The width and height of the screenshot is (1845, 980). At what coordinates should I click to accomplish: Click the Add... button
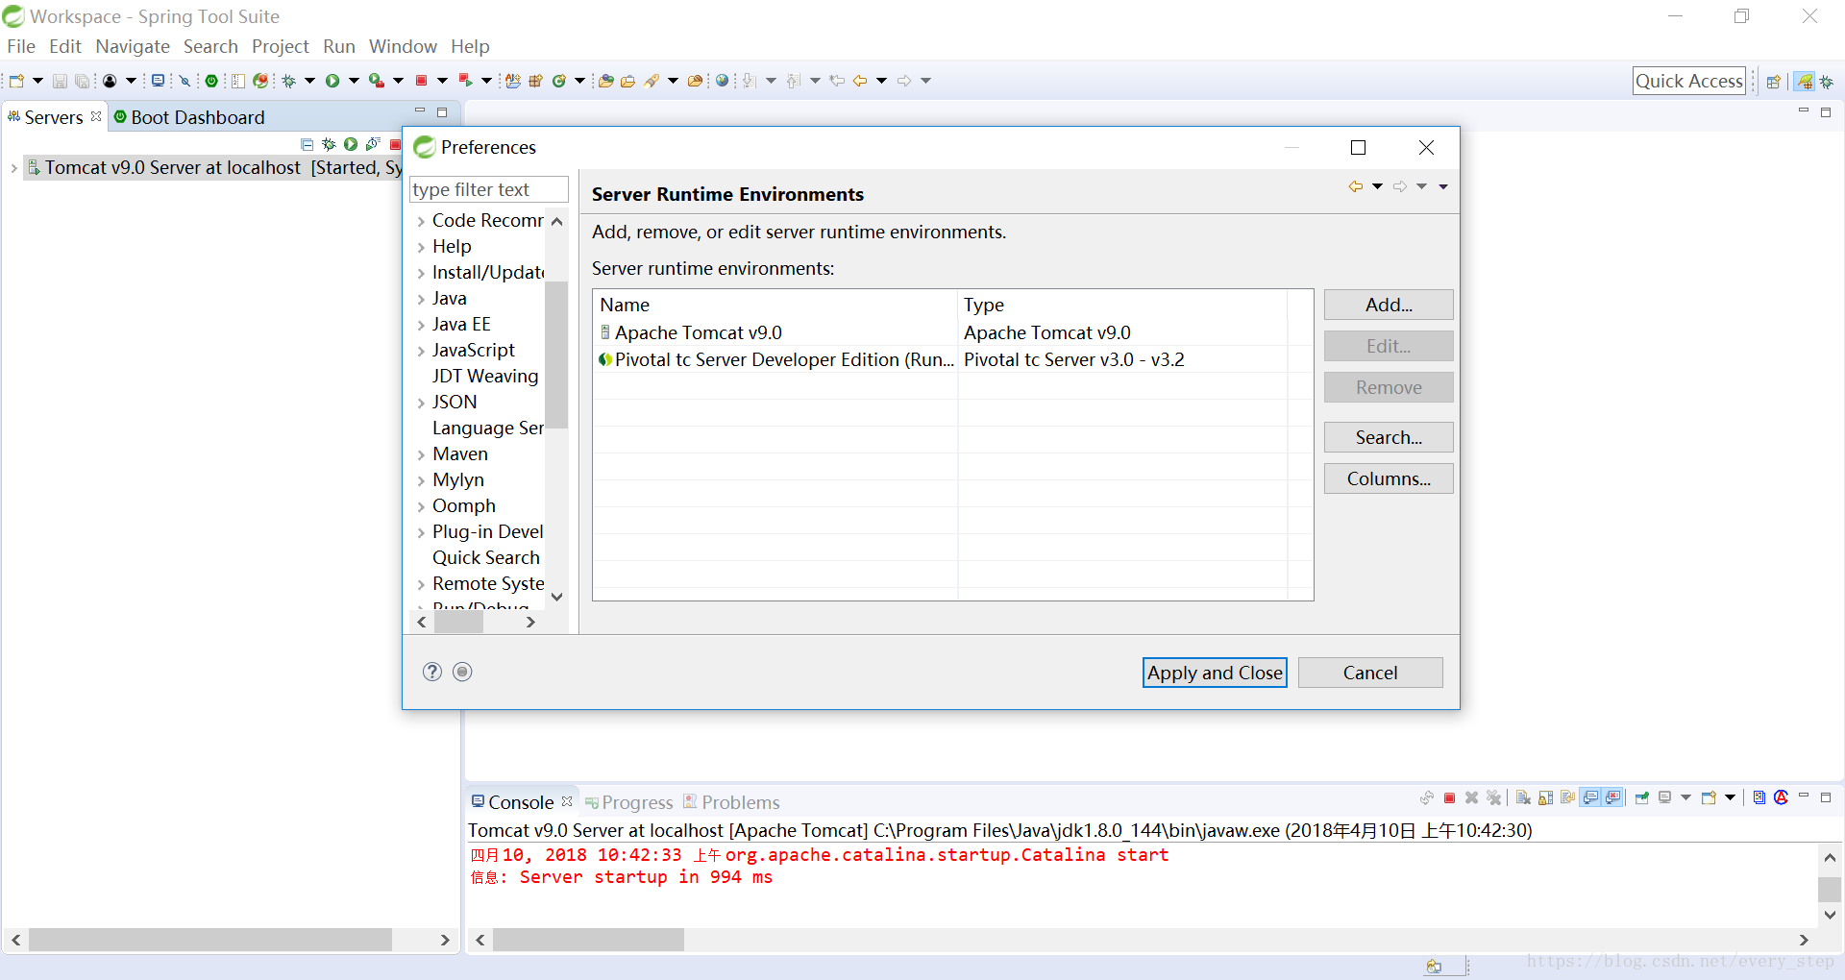(1389, 305)
